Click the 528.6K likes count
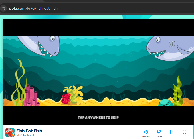 (146, 136)
